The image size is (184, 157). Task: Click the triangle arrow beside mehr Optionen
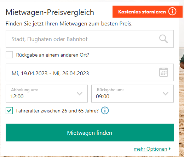click(169, 149)
